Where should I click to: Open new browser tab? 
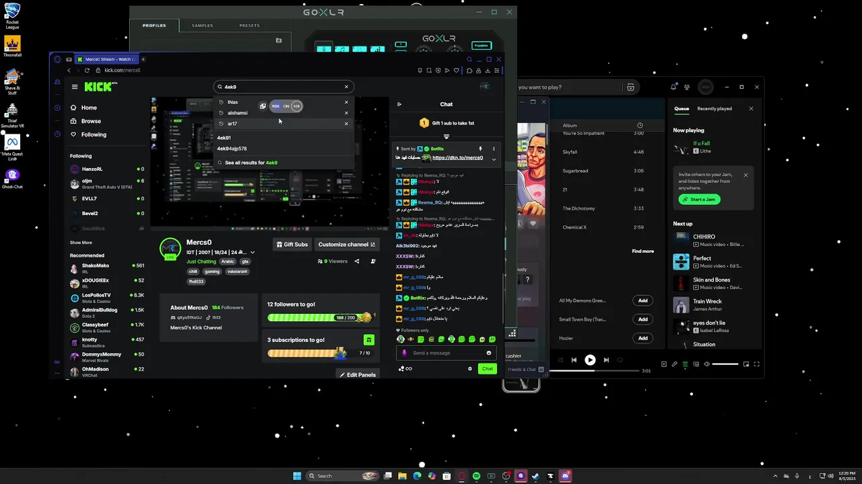point(143,59)
